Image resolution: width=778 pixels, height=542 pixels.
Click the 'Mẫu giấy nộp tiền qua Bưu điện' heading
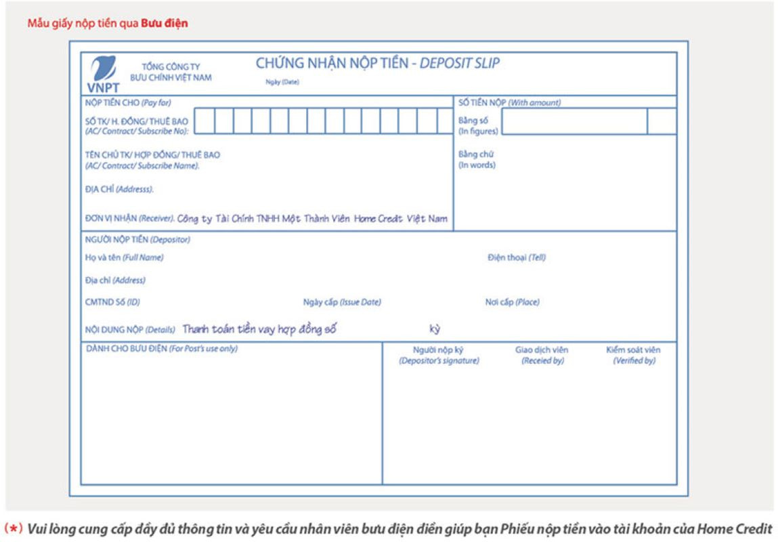[108, 23]
